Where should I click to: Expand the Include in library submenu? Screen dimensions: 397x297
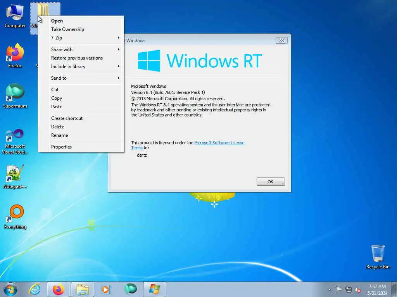pos(81,67)
